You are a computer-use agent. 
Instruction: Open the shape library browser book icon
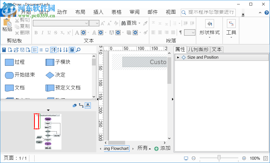[72, 50]
